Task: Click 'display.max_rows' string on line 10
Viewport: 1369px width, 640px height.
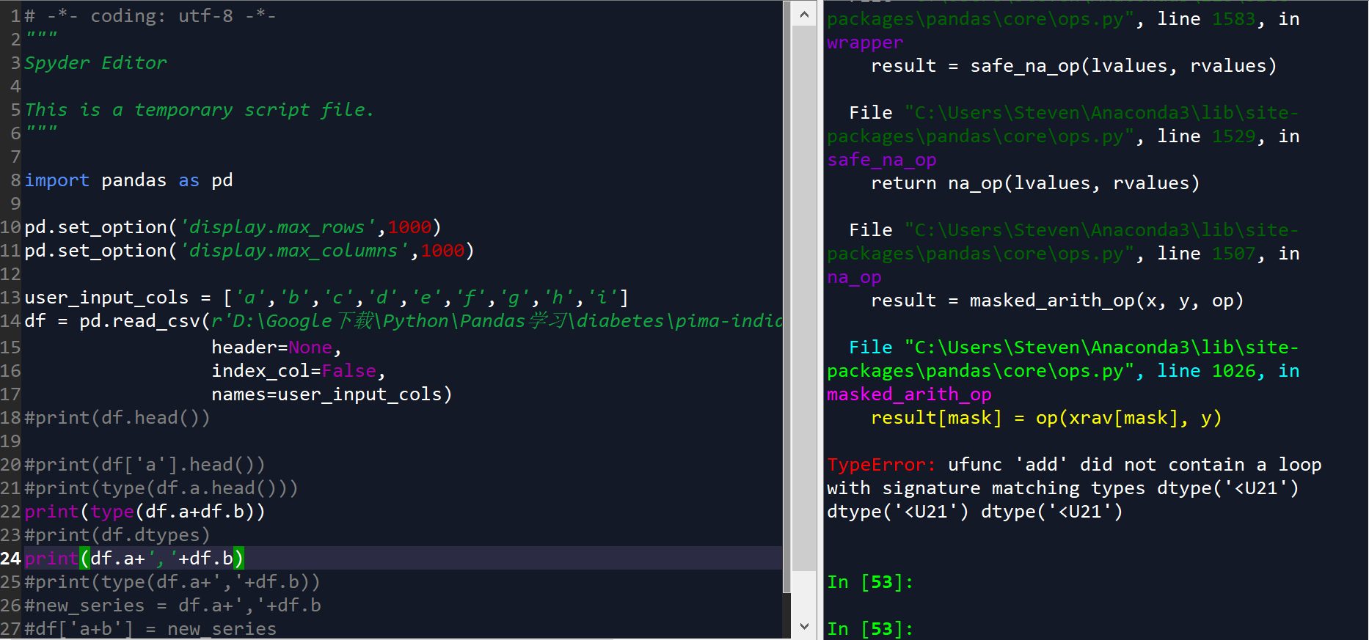Action: click(x=278, y=227)
